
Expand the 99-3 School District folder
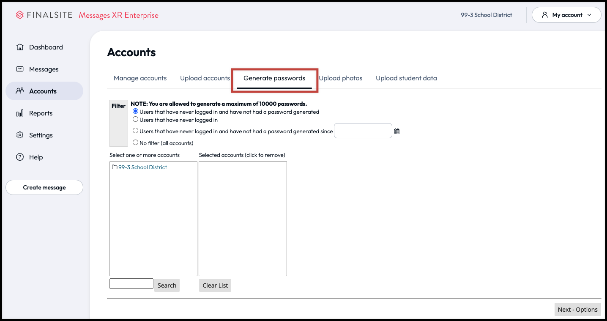[x=142, y=167]
